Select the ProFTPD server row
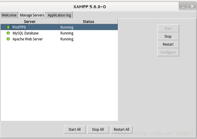This screenshot has width=197, height=139. tap(59, 27)
